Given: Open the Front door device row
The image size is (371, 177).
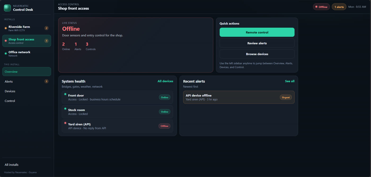Looking at the screenshot, I should [117, 97].
